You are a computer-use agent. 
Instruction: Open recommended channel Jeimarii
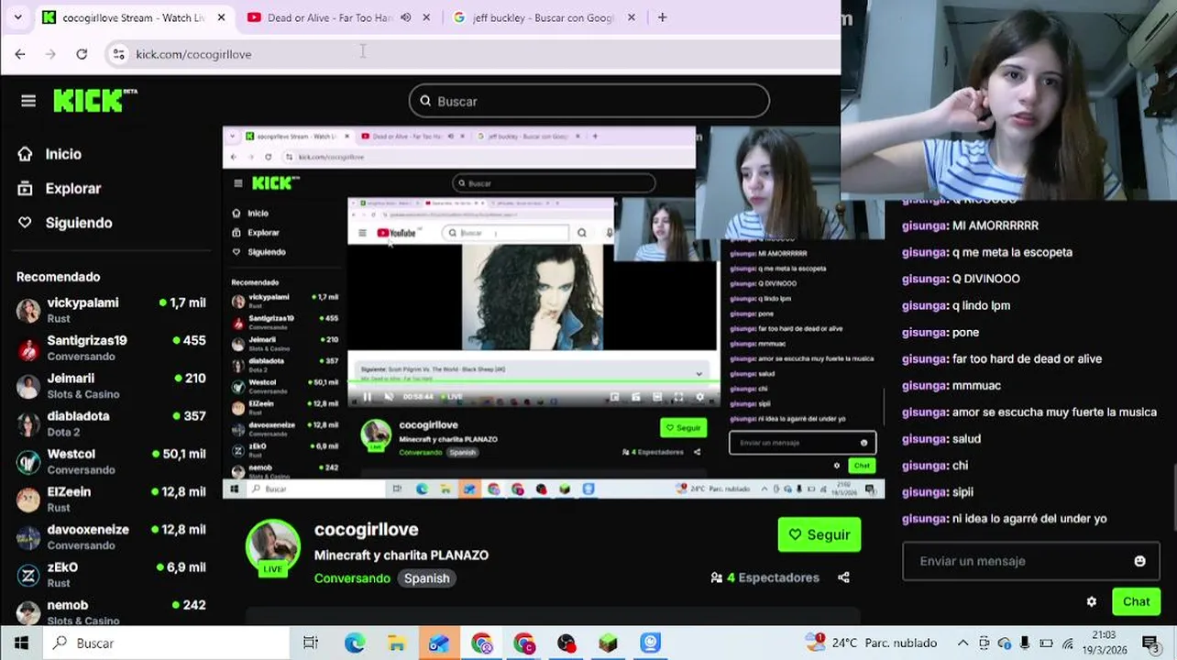pos(111,385)
